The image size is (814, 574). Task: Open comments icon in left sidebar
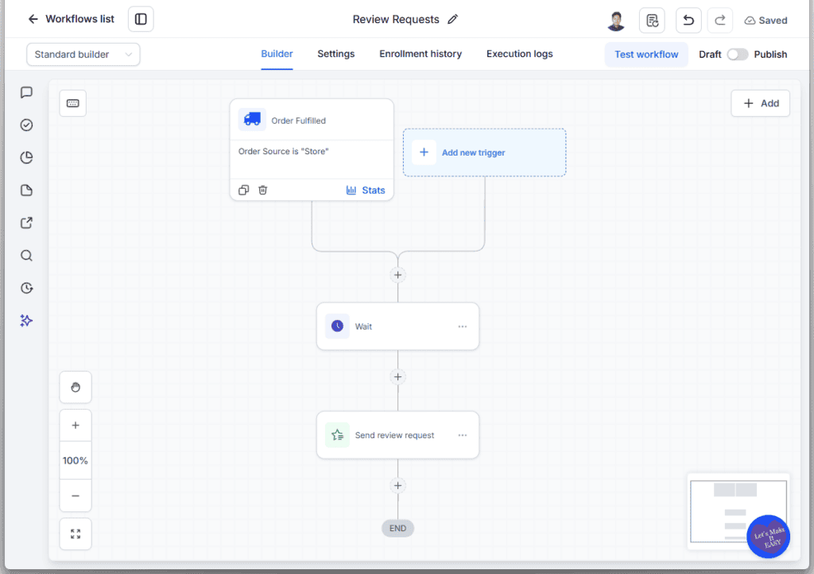(x=26, y=92)
